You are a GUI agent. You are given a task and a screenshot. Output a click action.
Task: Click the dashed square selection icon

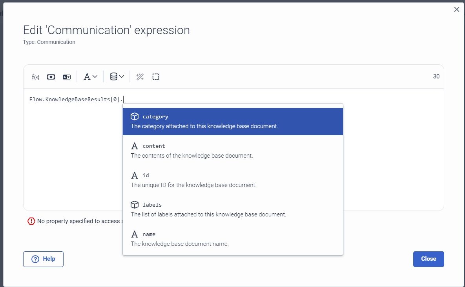pos(156,77)
